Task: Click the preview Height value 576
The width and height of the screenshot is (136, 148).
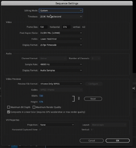Action: (41, 102)
